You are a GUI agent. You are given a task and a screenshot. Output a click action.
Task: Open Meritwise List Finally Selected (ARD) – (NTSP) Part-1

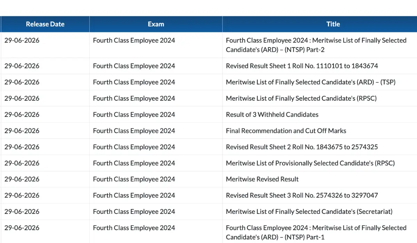pos(316,233)
